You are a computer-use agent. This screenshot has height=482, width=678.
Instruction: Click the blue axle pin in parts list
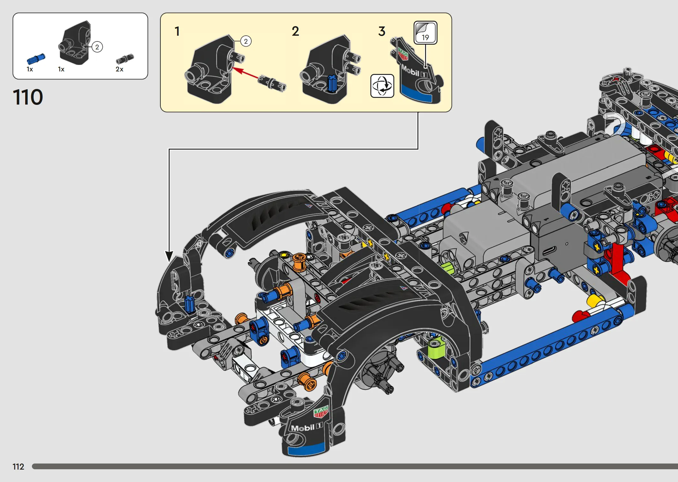point(36,59)
